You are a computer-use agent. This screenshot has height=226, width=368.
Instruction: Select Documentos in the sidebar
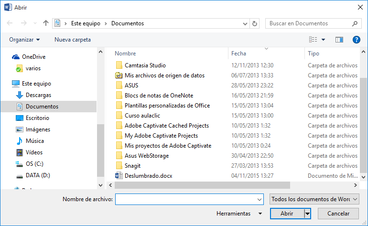[49, 107]
